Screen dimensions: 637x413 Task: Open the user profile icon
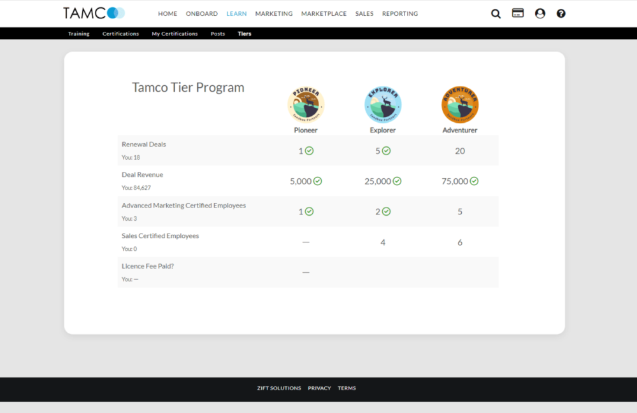540,13
